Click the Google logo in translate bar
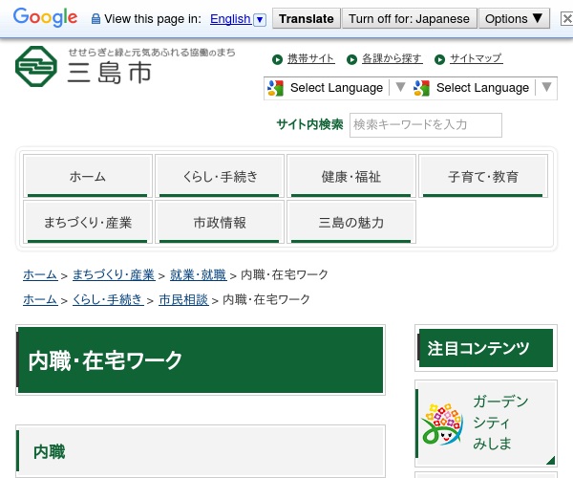Image resolution: width=573 pixels, height=478 pixels. pos(45,17)
